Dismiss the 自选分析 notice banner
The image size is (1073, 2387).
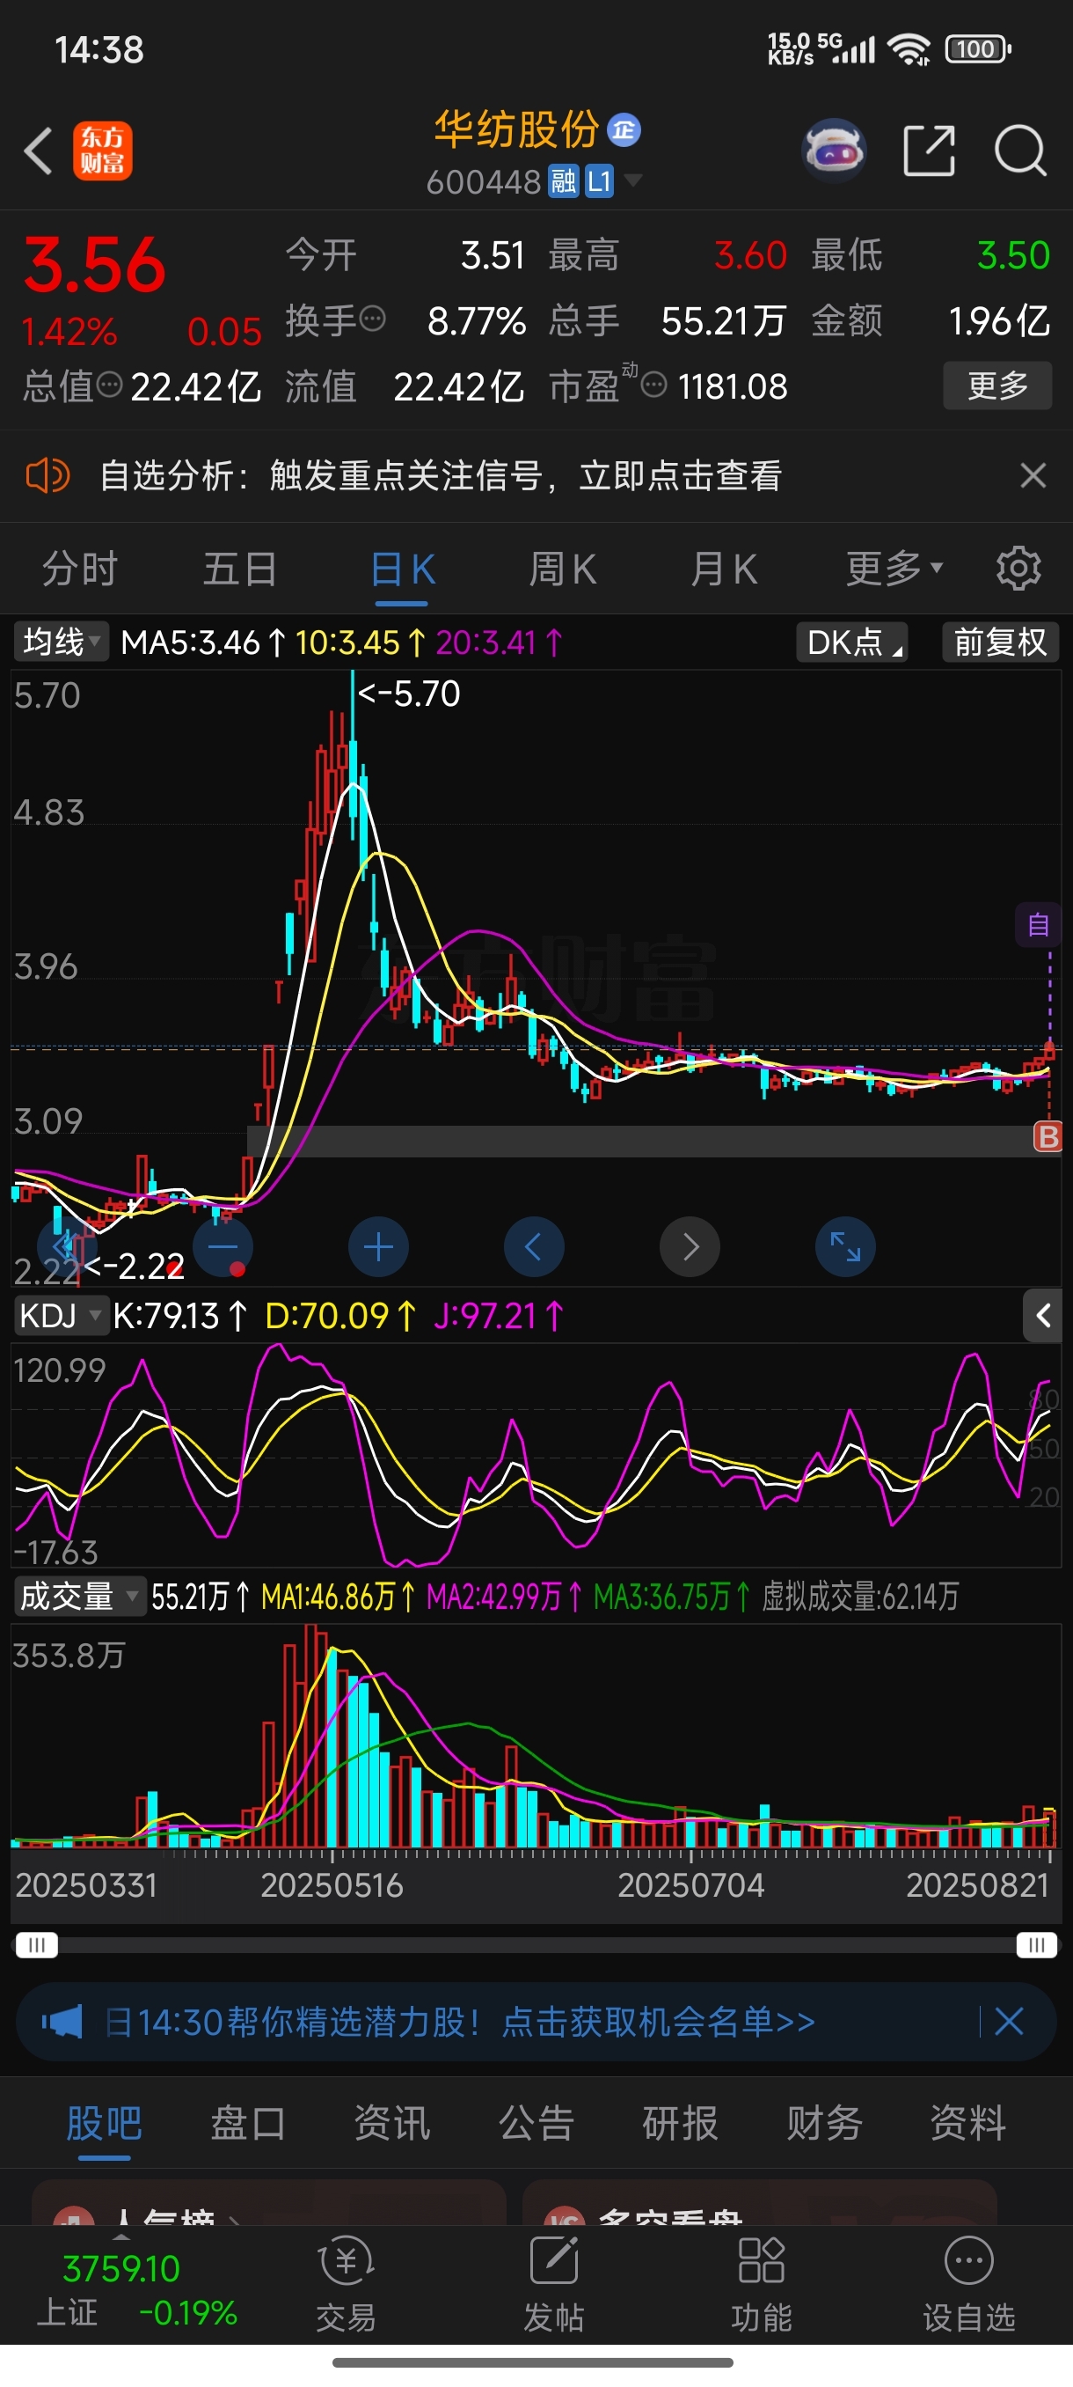tap(1033, 475)
